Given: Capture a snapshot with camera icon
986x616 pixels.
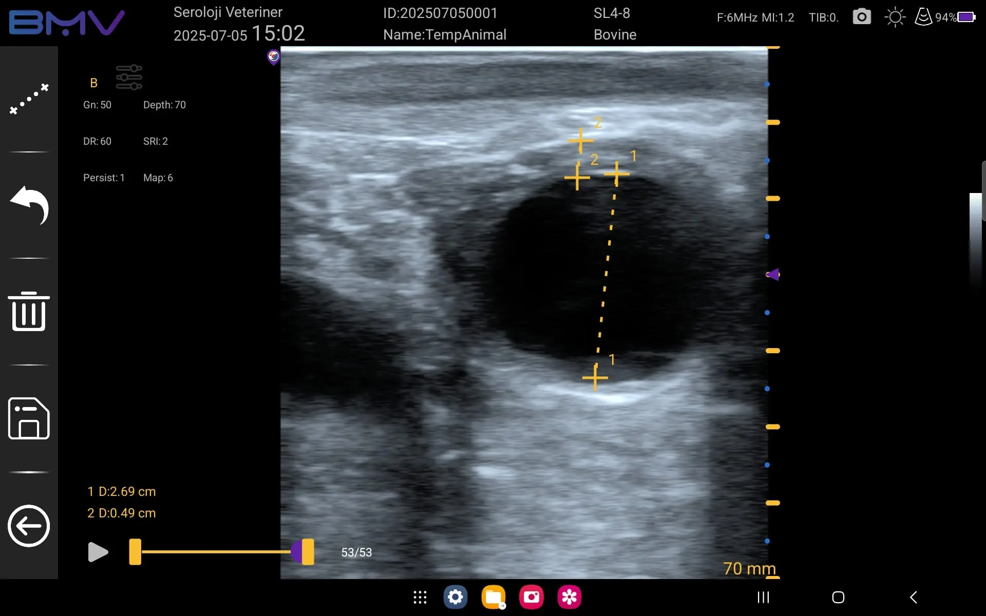Looking at the screenshot, I should point(862,17).
